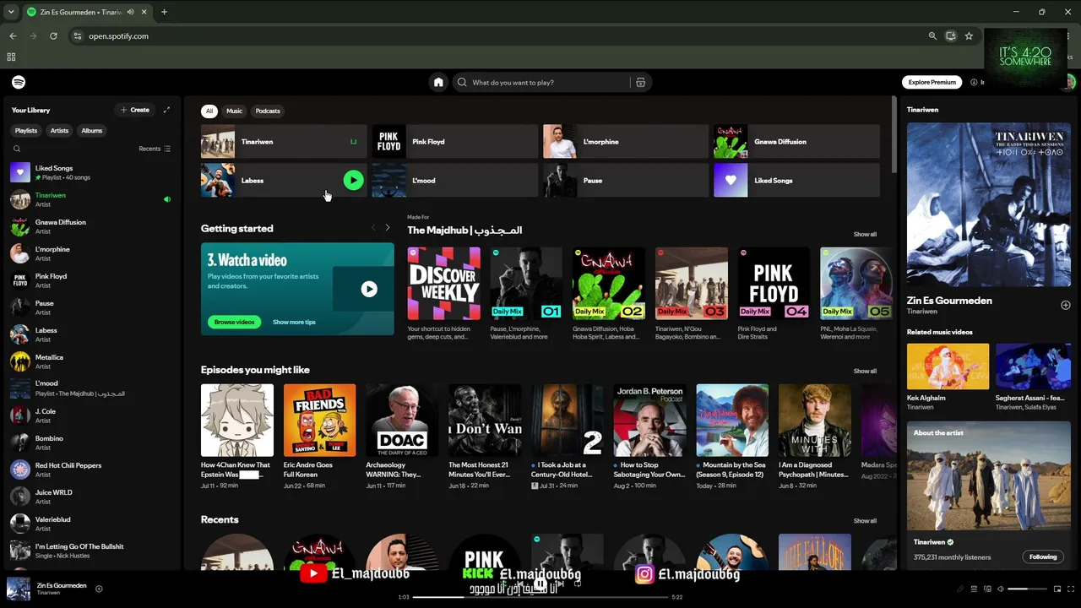Show all Episodes you might like
The image size is (1081, 608).
(x=865, y=371)
